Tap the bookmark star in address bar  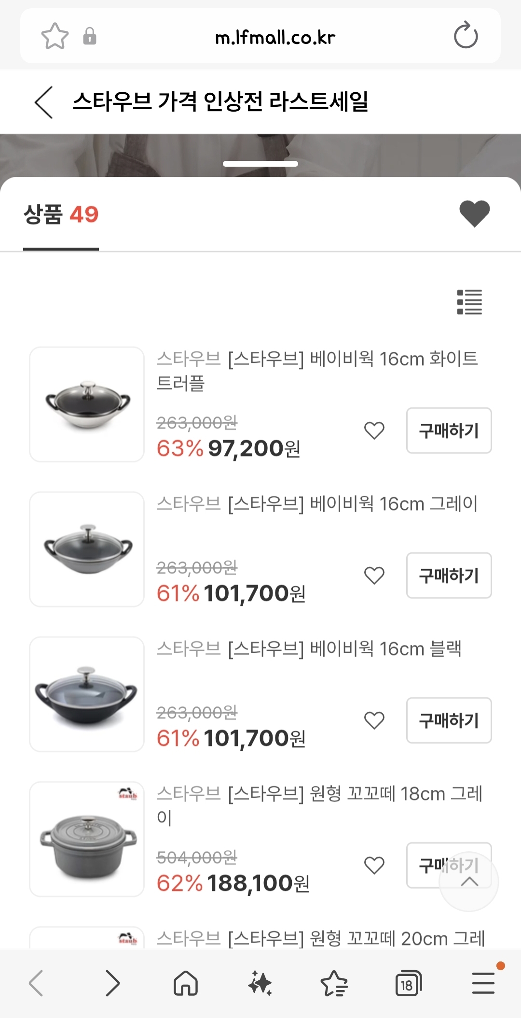(55, 36)
